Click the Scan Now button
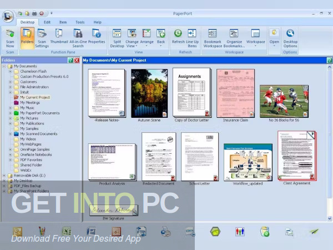333x250 pixels. 10,38
